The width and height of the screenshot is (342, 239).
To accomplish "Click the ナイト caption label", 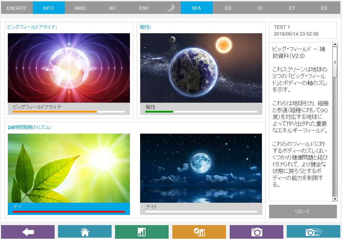I will pyautogui.click(x=151, y=206).
